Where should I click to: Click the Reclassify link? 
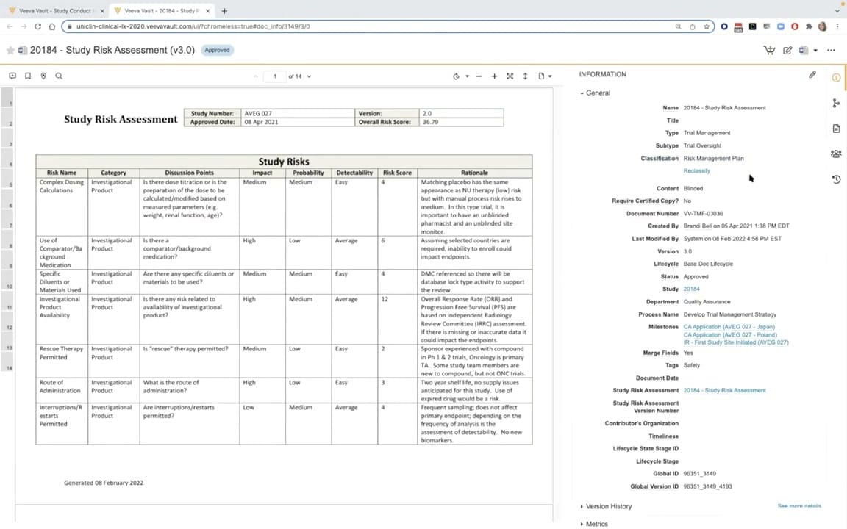[x=697, y=171]
